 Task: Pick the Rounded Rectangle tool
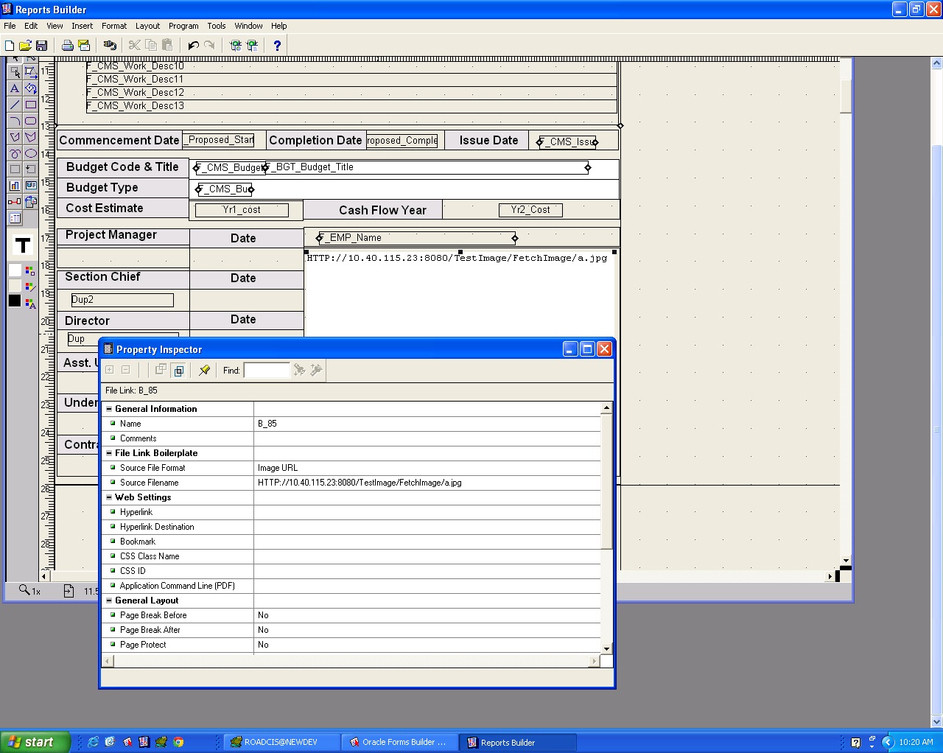30,121
